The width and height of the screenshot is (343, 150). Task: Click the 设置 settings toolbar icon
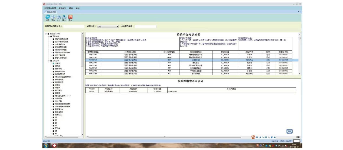tap(48, 17)
